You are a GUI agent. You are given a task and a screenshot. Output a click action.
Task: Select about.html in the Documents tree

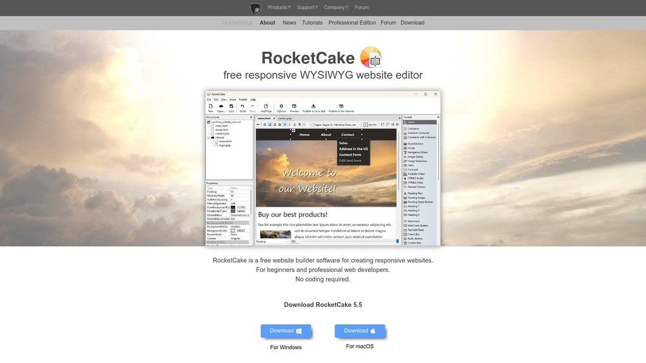tap(222, 130)
